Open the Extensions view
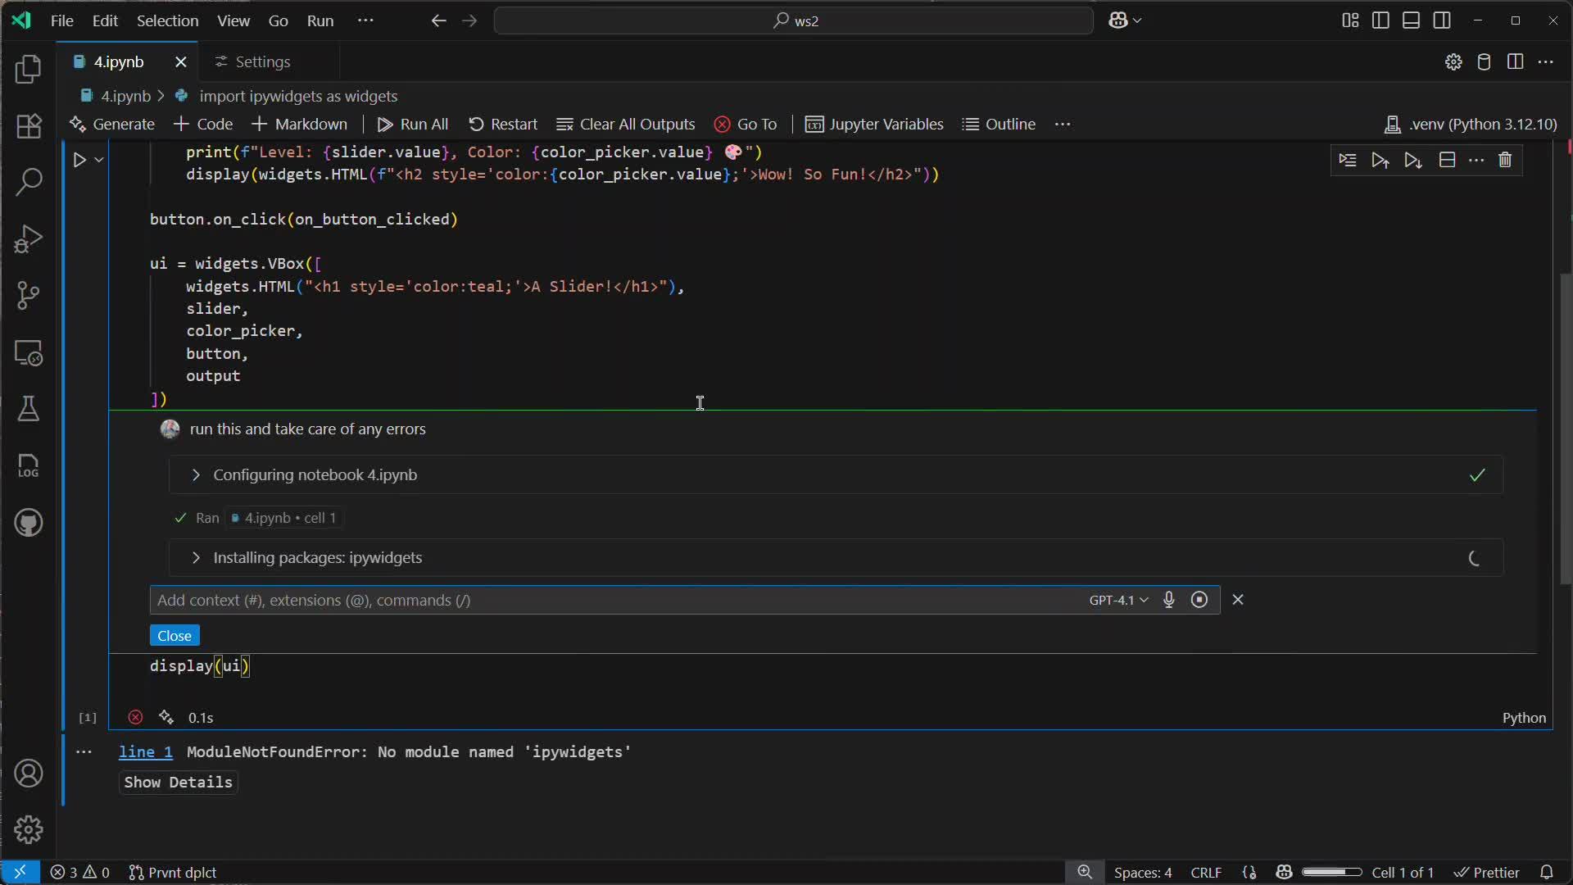 29,126
